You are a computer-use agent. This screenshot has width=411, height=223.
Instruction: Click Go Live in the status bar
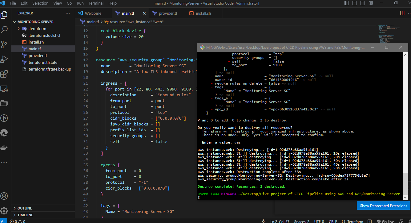coord(385,221)
